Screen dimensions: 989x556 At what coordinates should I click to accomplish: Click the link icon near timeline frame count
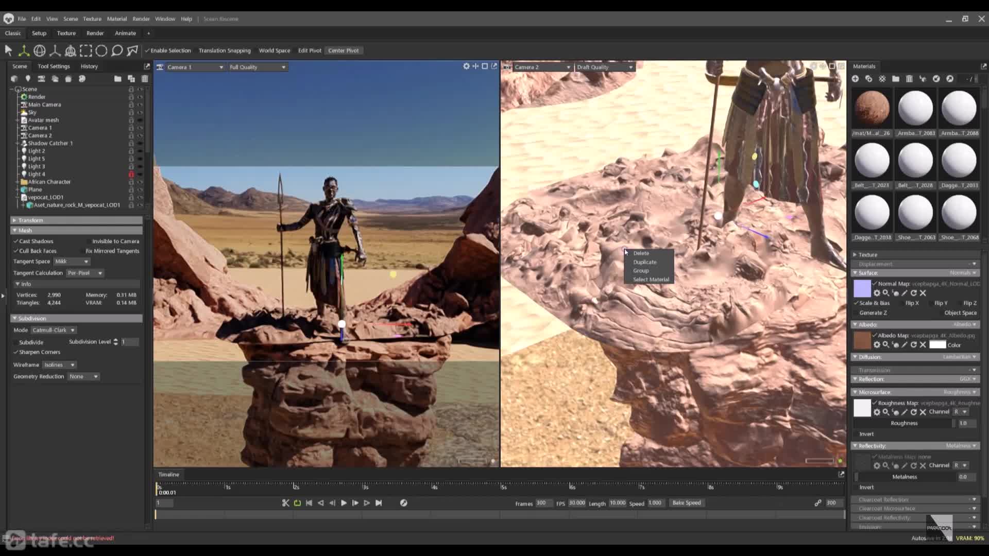pos(818,503)
